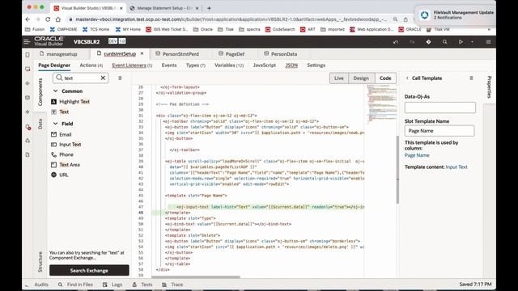Image resolution: width=518 pixels, height=291 pixels.
Task: Open the Logs bottom panel
Action: point(113,285)
